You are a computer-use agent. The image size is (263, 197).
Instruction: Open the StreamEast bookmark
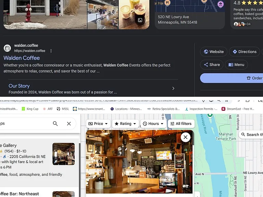pyautogui.click(x=238, y=109)
